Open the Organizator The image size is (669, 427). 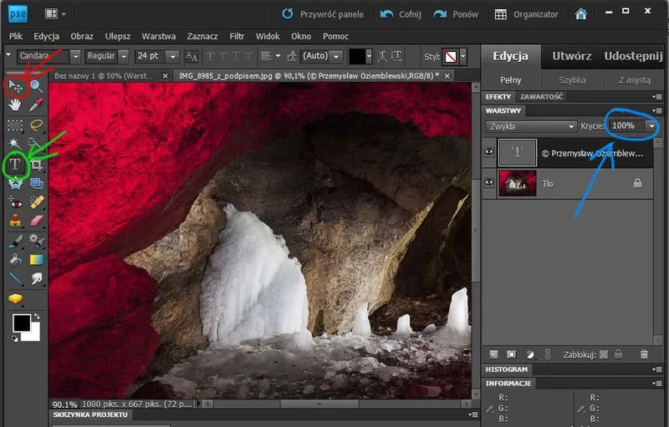(x=526, y=14)
